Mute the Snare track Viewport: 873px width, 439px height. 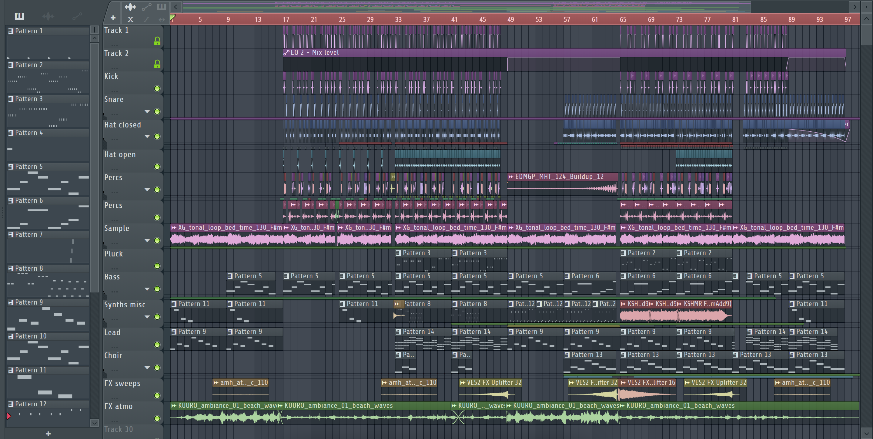point(157,111)
